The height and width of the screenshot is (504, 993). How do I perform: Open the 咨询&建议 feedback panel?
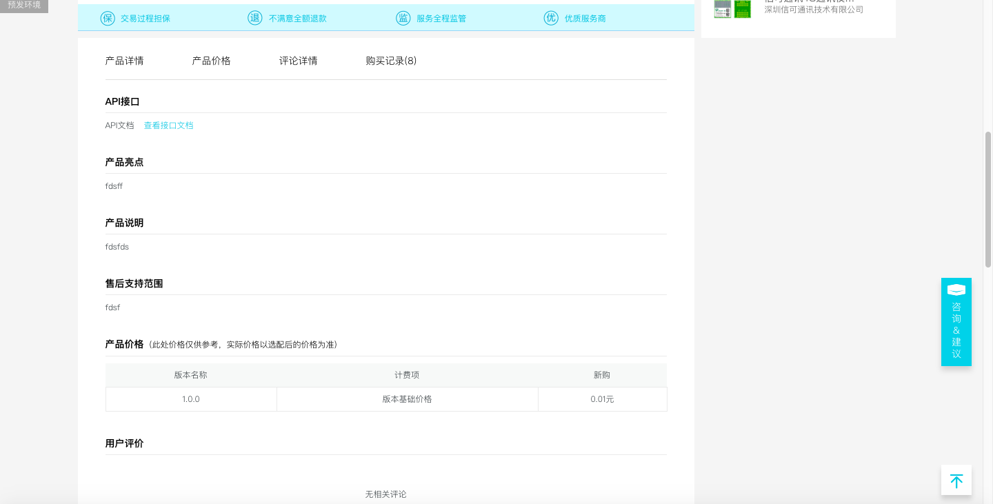(x=956, y=322)
